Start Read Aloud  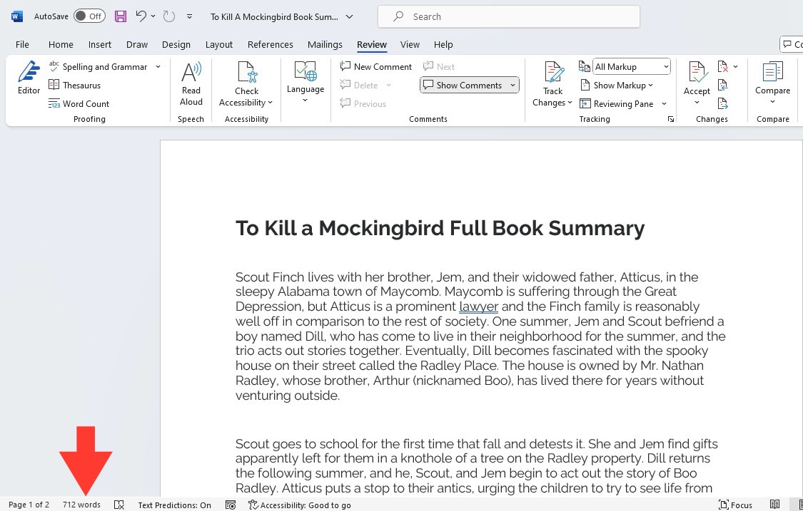click(x=191, y=84)
